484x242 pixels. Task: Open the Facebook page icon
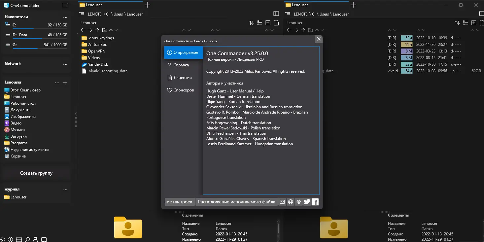pyautogui.click(x=315, y=202)
